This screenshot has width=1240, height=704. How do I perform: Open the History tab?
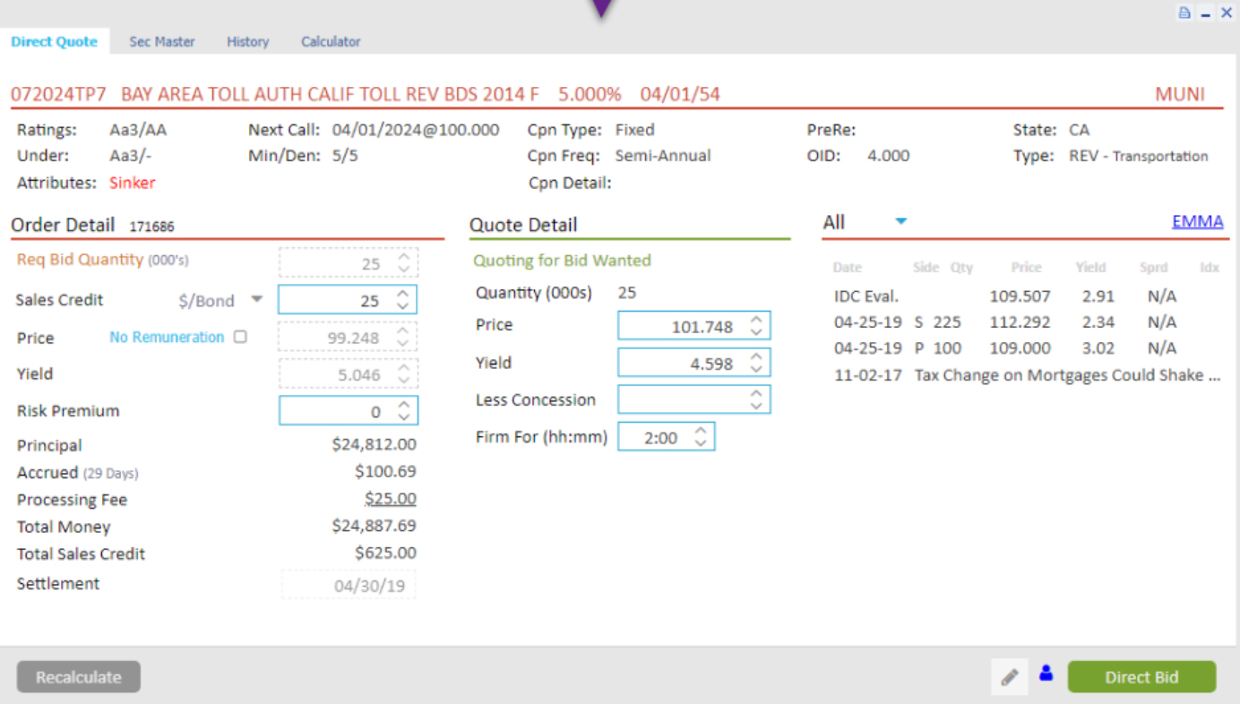[x=248, y=41]
